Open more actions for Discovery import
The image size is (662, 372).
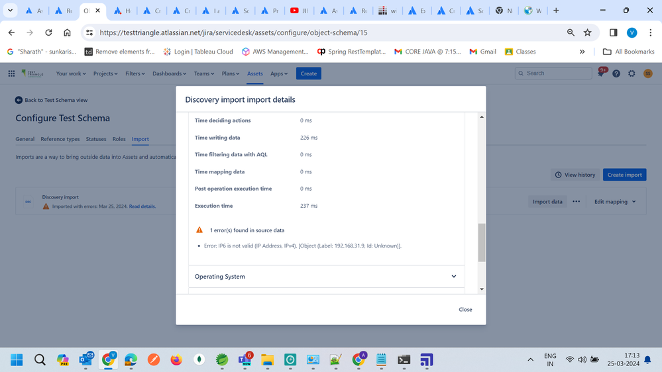[x=577, y=202]
